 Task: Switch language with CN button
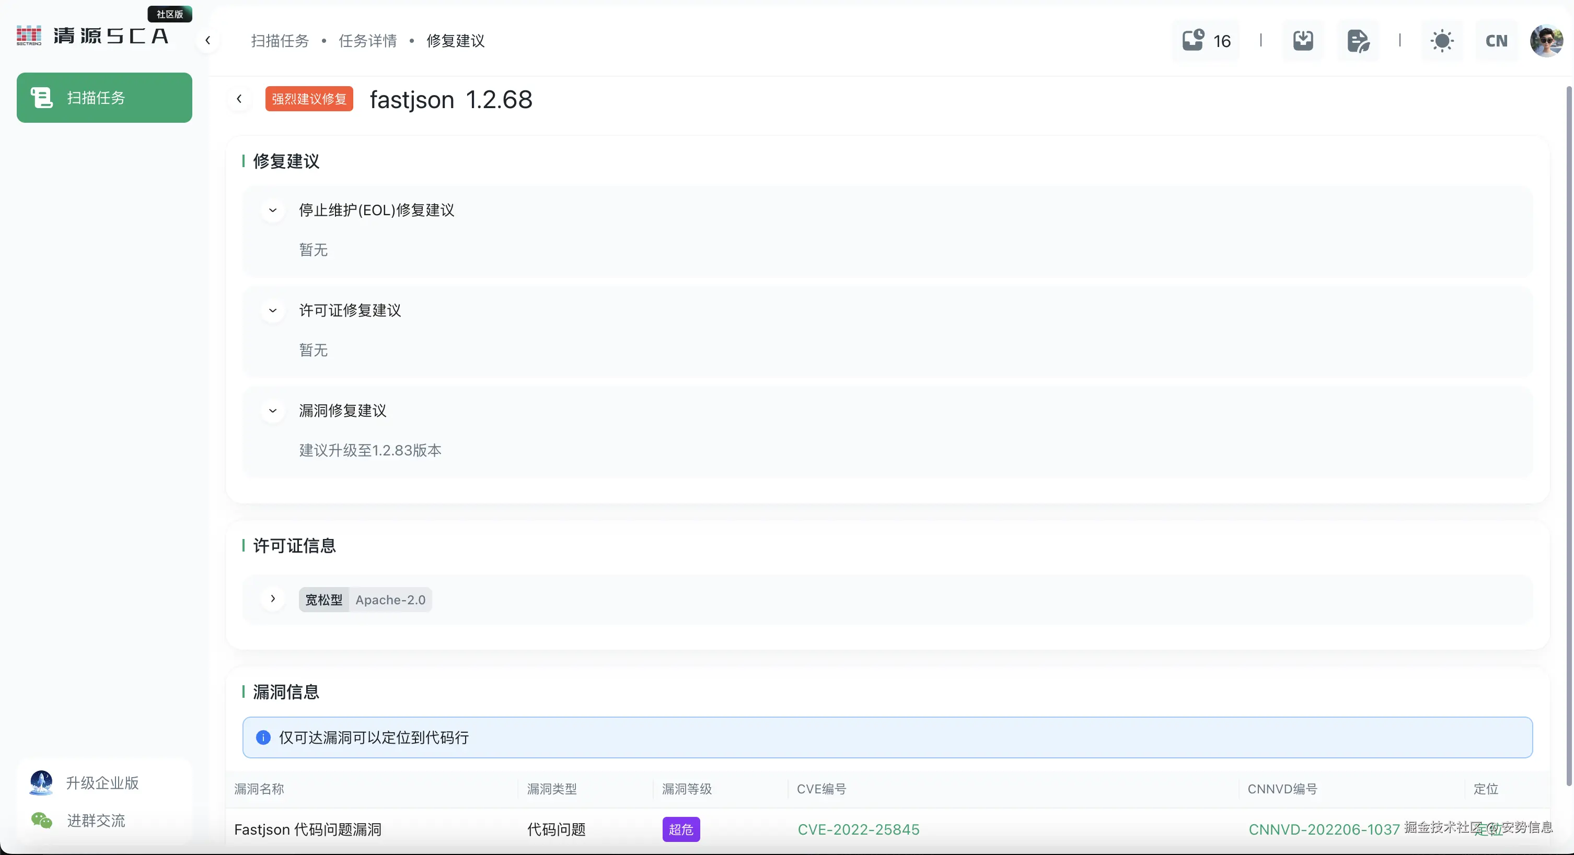[x=1497, y=40]
